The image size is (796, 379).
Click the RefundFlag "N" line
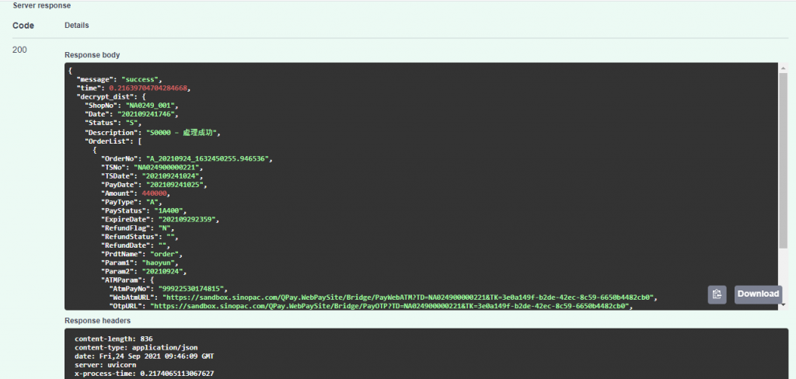[137, 228]
